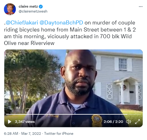Click the blue verified badge
This screenshot has width=147, height=140.
point(41,7)
